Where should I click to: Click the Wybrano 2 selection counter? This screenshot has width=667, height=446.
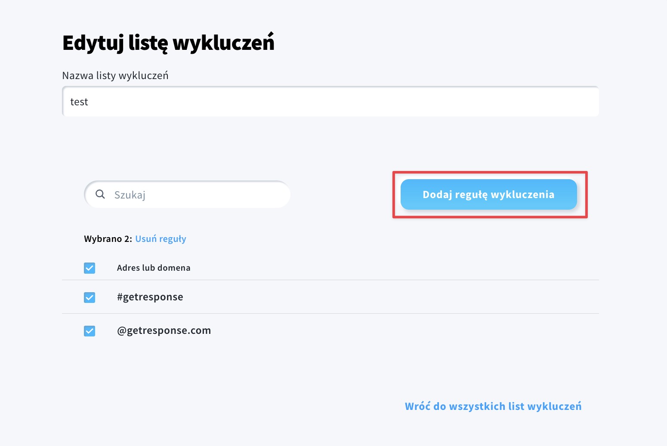tap(107, 239)
